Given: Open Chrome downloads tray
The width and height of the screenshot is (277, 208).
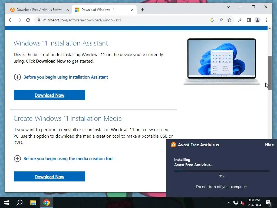Looking at the screenshot, I should 240,20.
